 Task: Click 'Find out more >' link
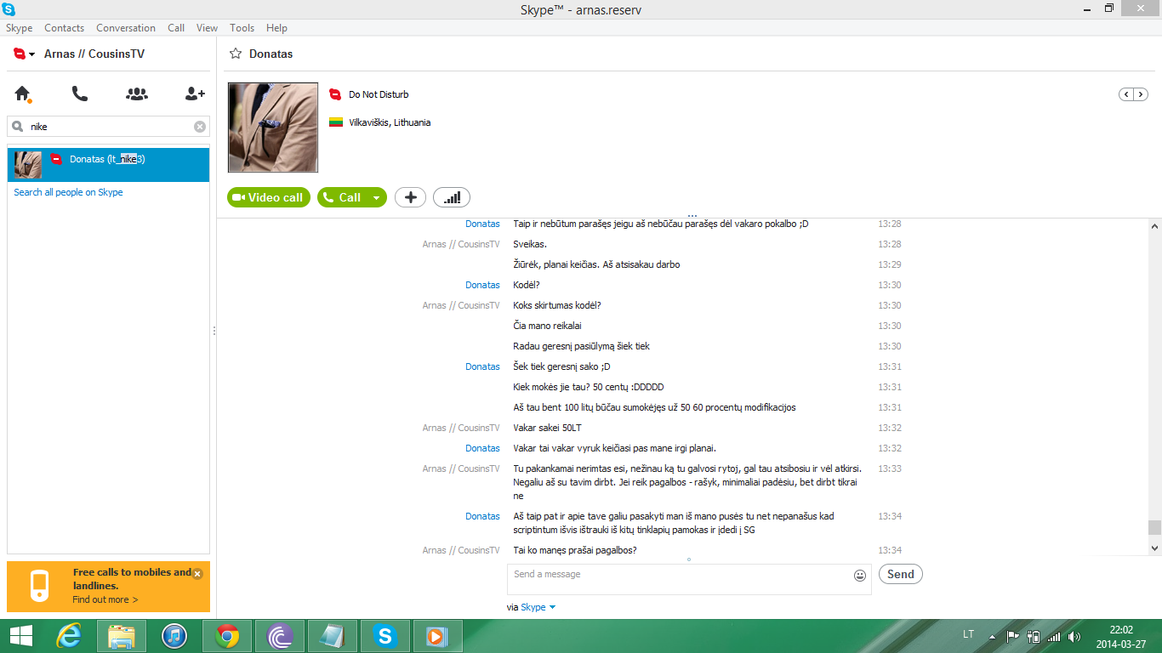pyautogui.click(x=105, y=599)
